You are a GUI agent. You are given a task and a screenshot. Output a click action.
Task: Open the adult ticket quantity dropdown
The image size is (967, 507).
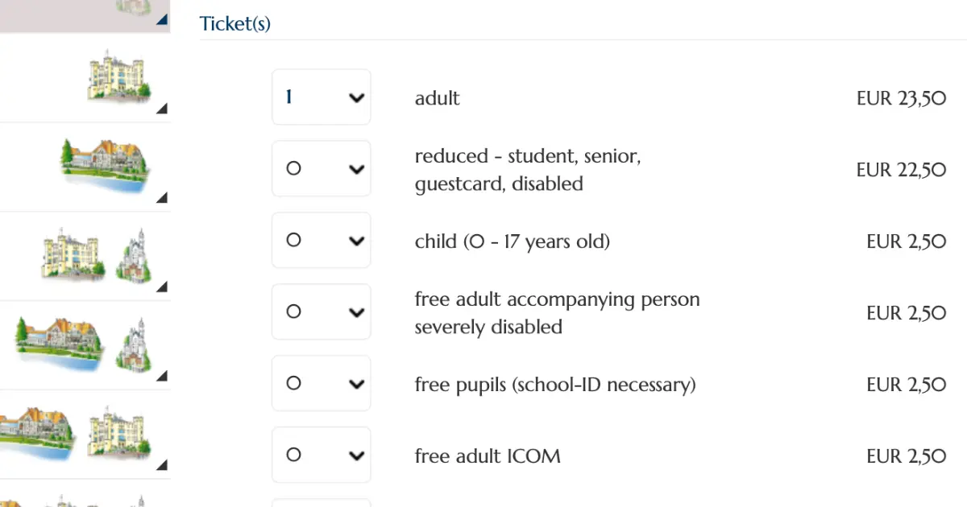pos(322,97)
